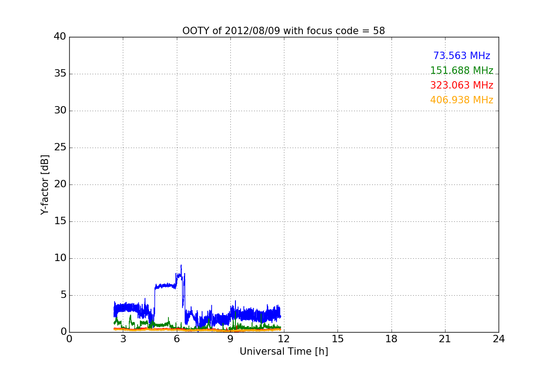Click the plot title 'OOTY of 2012/08/09 with focus code = 58'
554x369 pixels.
click(283, 31)
